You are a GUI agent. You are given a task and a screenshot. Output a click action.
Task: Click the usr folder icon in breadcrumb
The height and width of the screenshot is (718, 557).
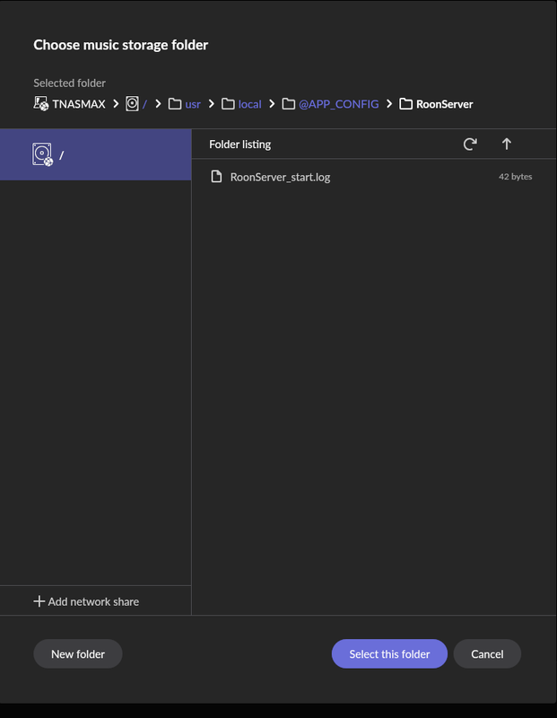(x=174, y=104)
